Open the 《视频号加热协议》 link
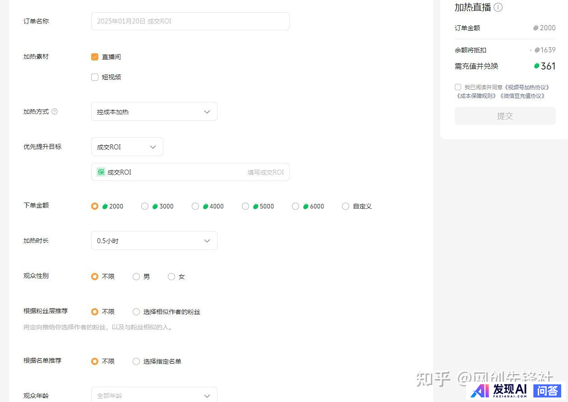Screen dimensions: 568x402 pyautogui.click(x=527, y=87)
